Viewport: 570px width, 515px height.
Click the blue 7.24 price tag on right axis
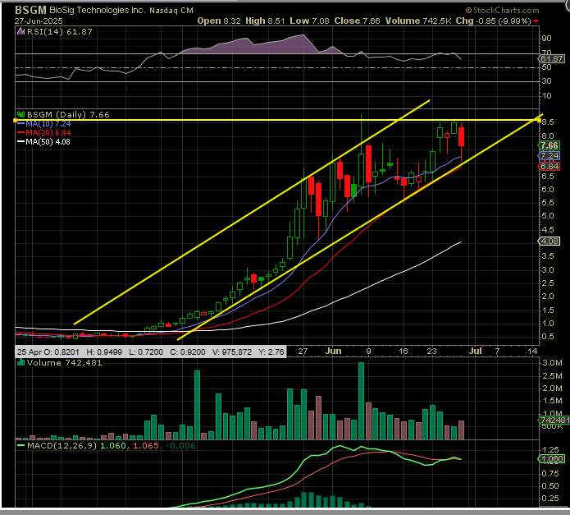point(549,156)
